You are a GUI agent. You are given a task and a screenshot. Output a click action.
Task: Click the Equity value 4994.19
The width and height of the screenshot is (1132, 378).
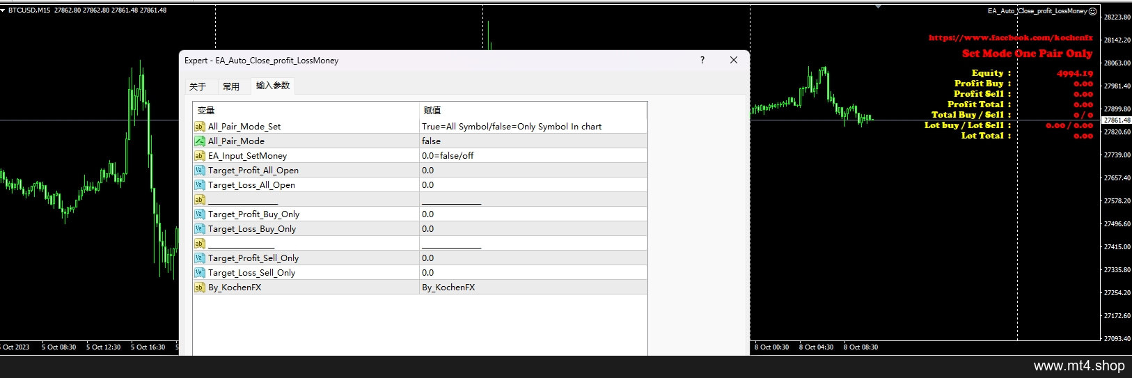pos(1075,73)
